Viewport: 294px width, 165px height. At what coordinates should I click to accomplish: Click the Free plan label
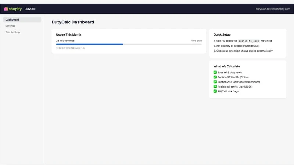pos(196,41)
